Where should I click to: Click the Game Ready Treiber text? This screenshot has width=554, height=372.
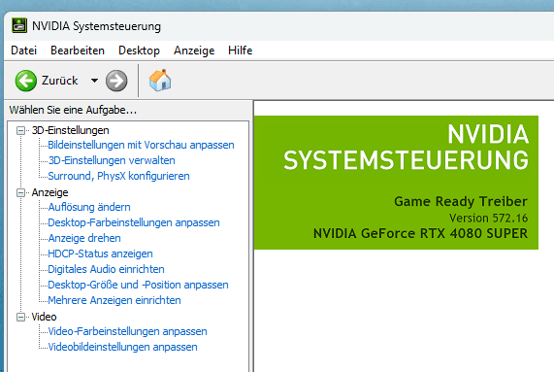pos(461,202)
